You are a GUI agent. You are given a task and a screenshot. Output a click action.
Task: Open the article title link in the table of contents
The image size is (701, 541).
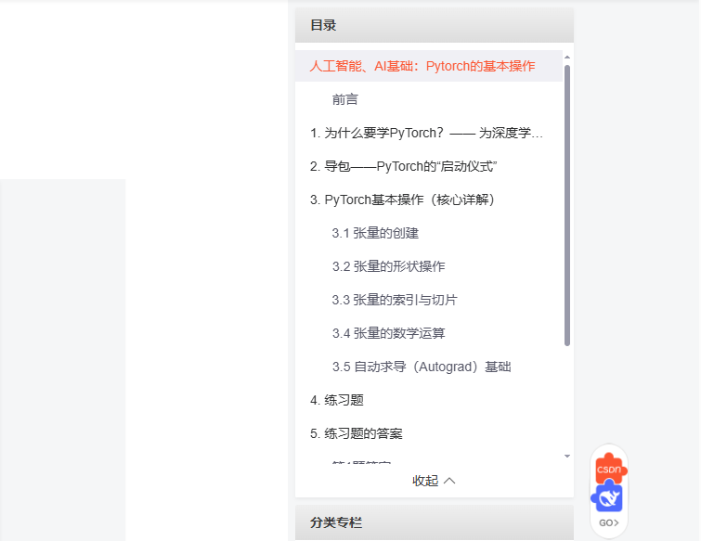(422, 66)
